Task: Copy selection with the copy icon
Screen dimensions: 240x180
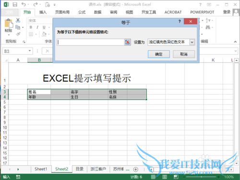Action: pos(18,27)
